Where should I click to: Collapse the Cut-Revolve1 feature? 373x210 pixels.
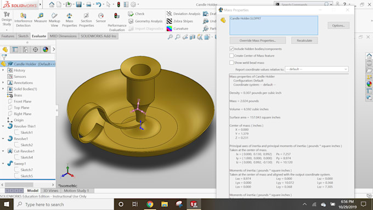[x=3, y=151]
